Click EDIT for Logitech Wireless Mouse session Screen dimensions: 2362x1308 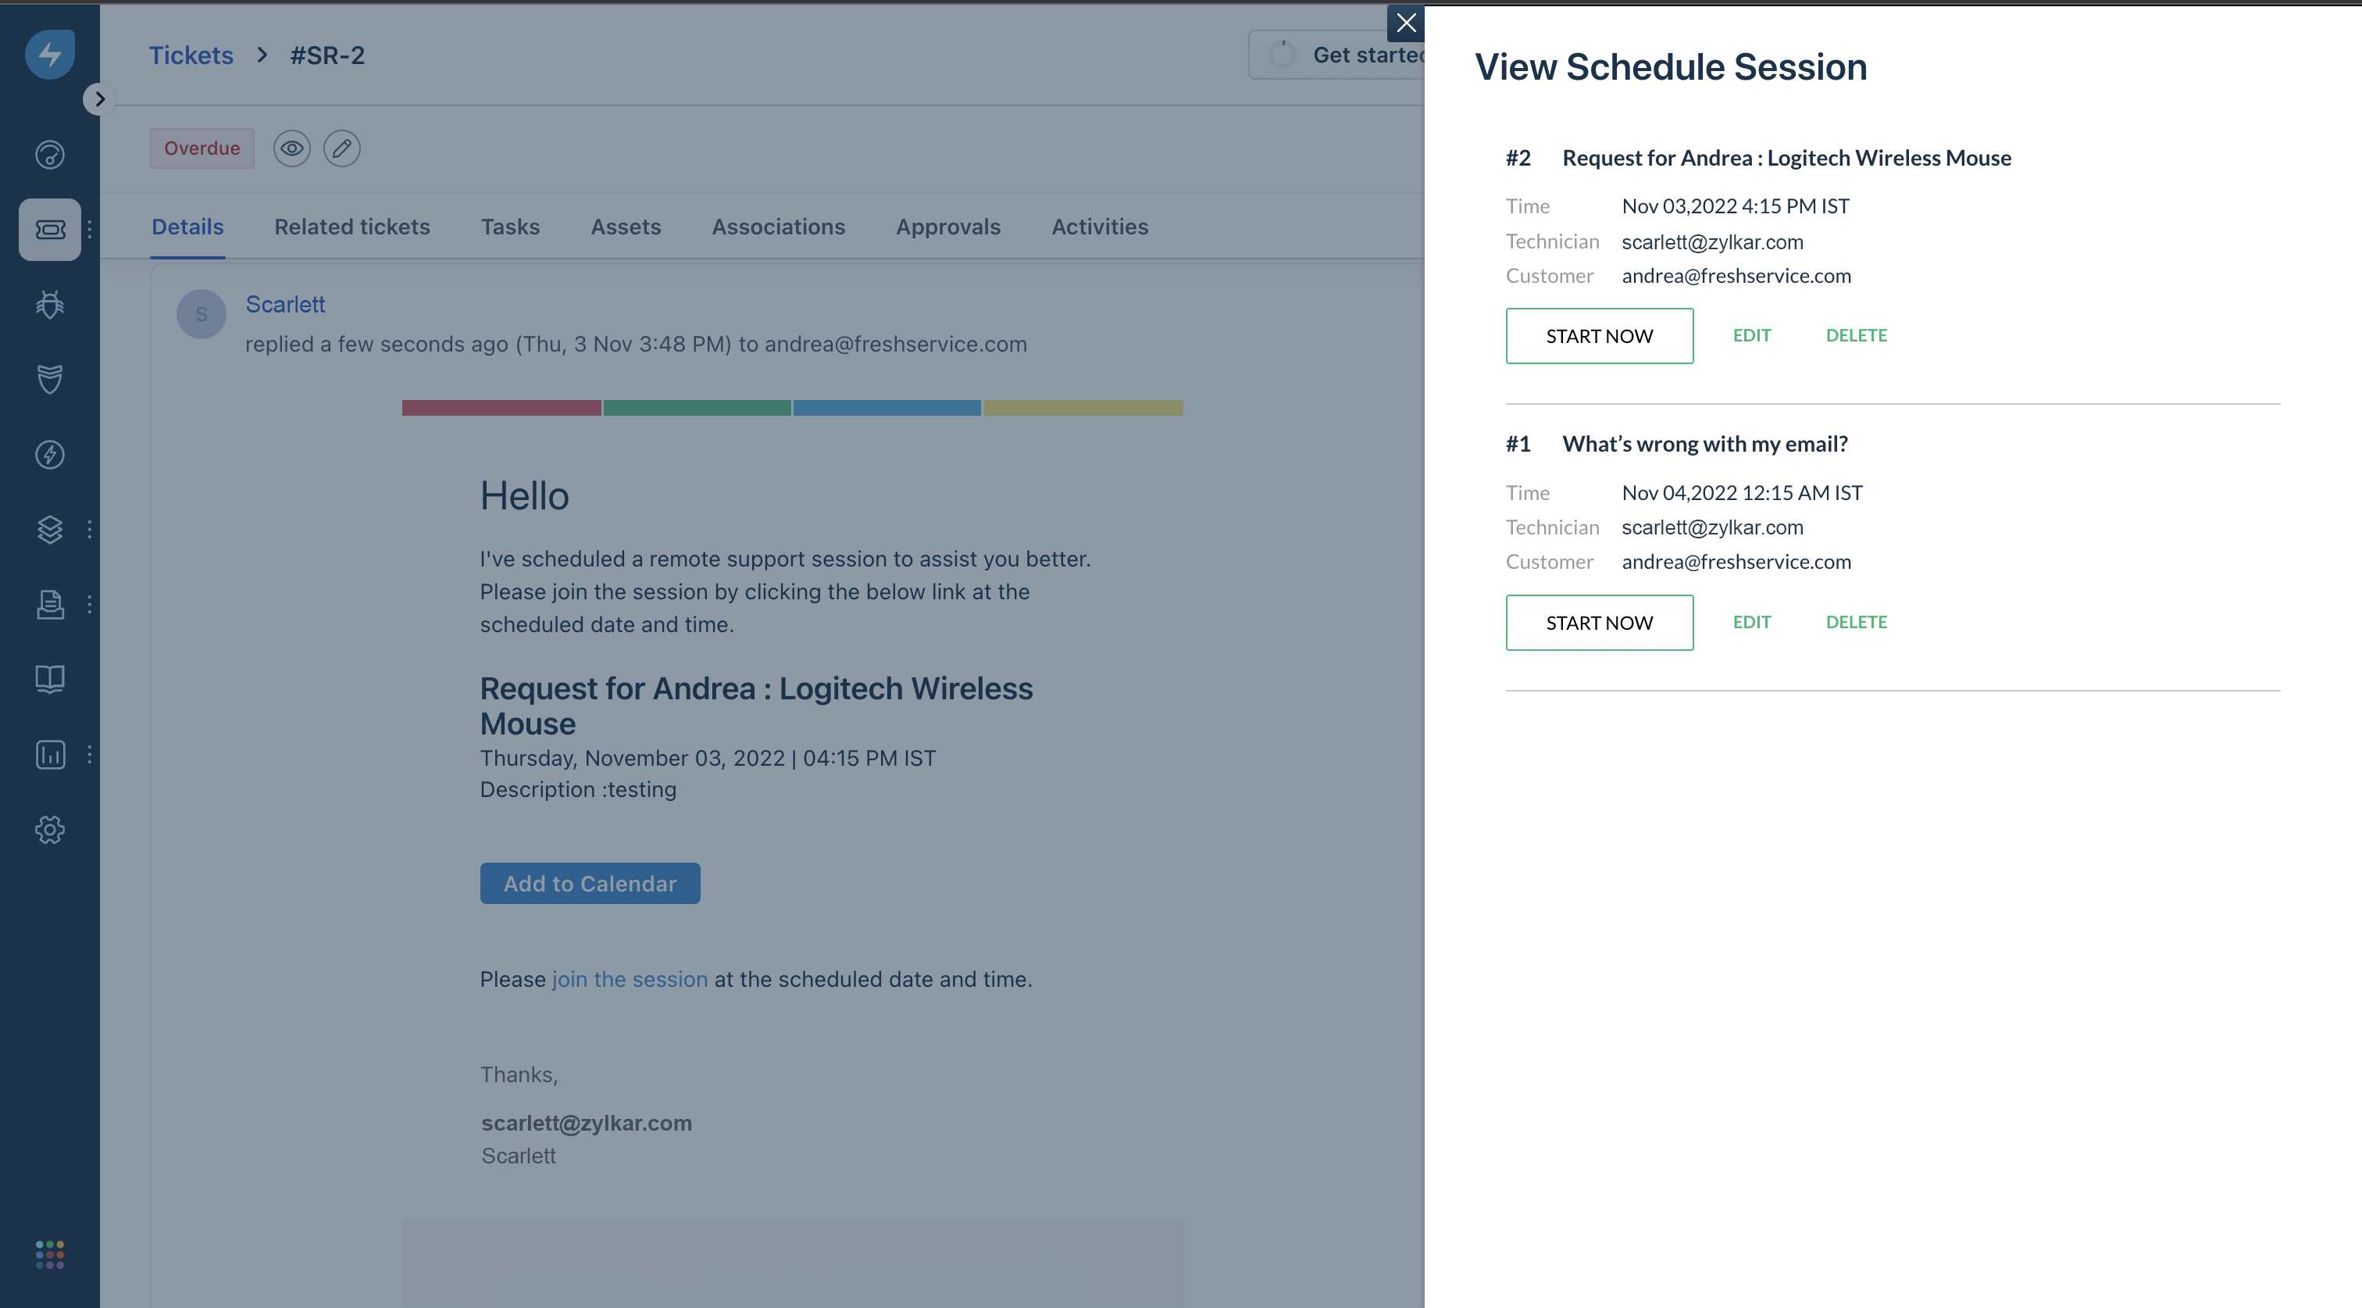click(x=1751, y=336)
